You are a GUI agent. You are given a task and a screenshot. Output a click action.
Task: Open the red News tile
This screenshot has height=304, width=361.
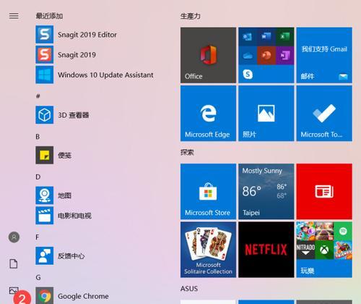point(324,192)
